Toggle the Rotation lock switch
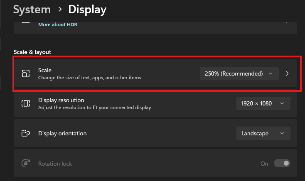Viewport: 305px width, 181px height. (x=282, y=163)
